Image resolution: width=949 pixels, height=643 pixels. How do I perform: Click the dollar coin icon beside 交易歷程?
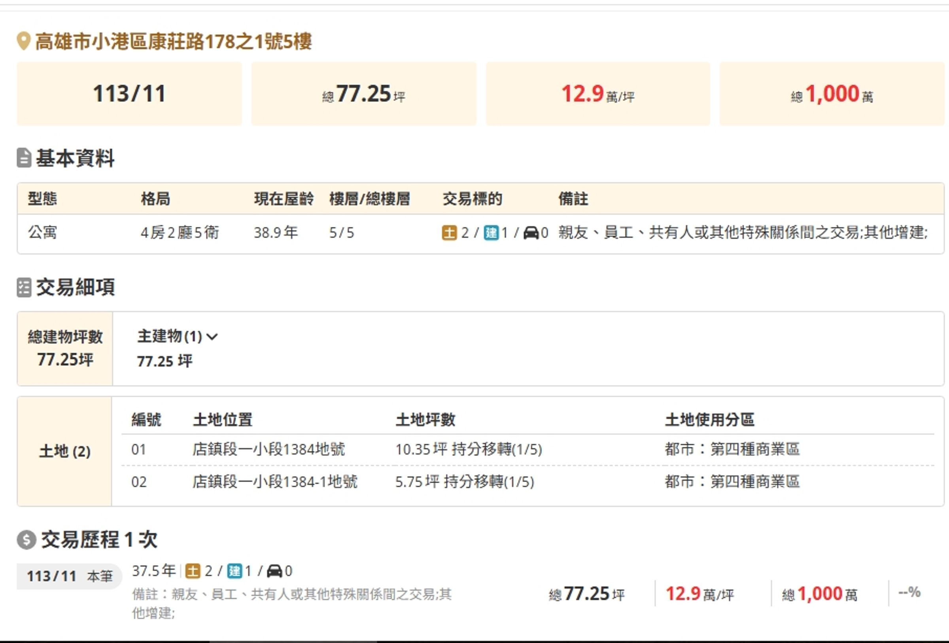coord(26,540)
